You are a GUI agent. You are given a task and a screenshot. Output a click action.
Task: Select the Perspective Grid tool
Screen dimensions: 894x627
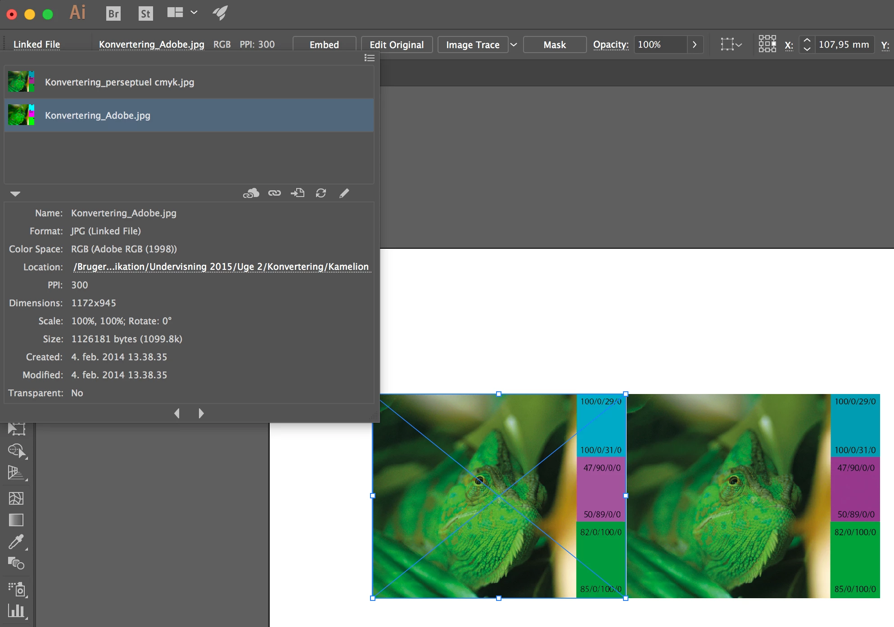coord(16,473)
